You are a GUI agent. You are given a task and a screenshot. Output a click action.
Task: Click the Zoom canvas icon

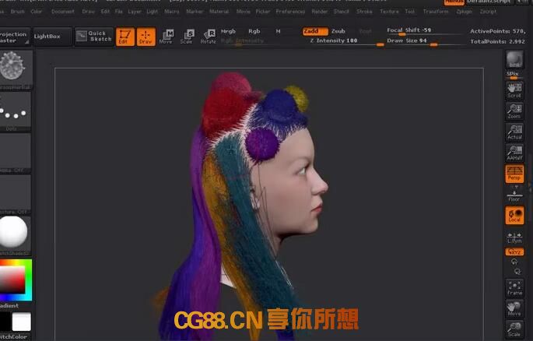(x=514, y=111)
